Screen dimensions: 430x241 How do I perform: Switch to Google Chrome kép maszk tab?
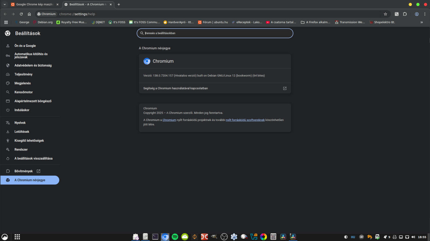[34, 4]
